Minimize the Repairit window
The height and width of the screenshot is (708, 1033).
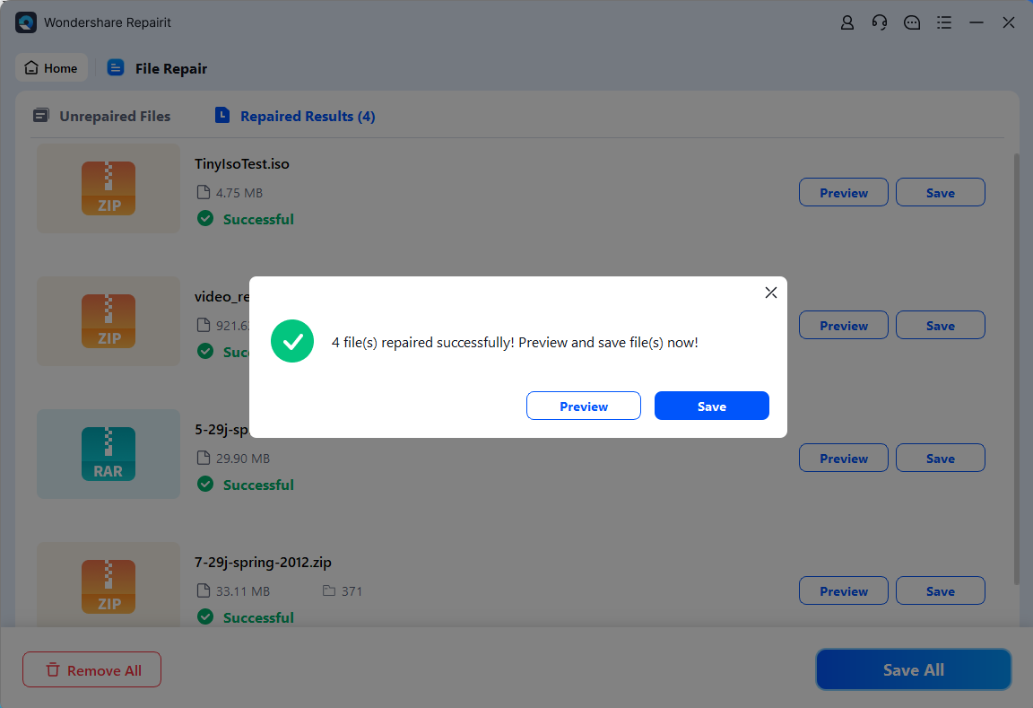tap(977, 22)
